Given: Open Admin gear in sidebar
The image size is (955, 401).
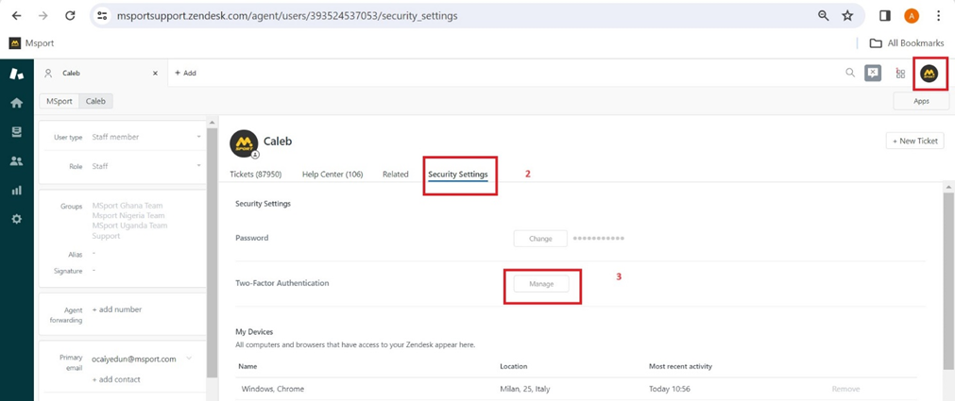Looking at the screenshot, I should [16, 220].
